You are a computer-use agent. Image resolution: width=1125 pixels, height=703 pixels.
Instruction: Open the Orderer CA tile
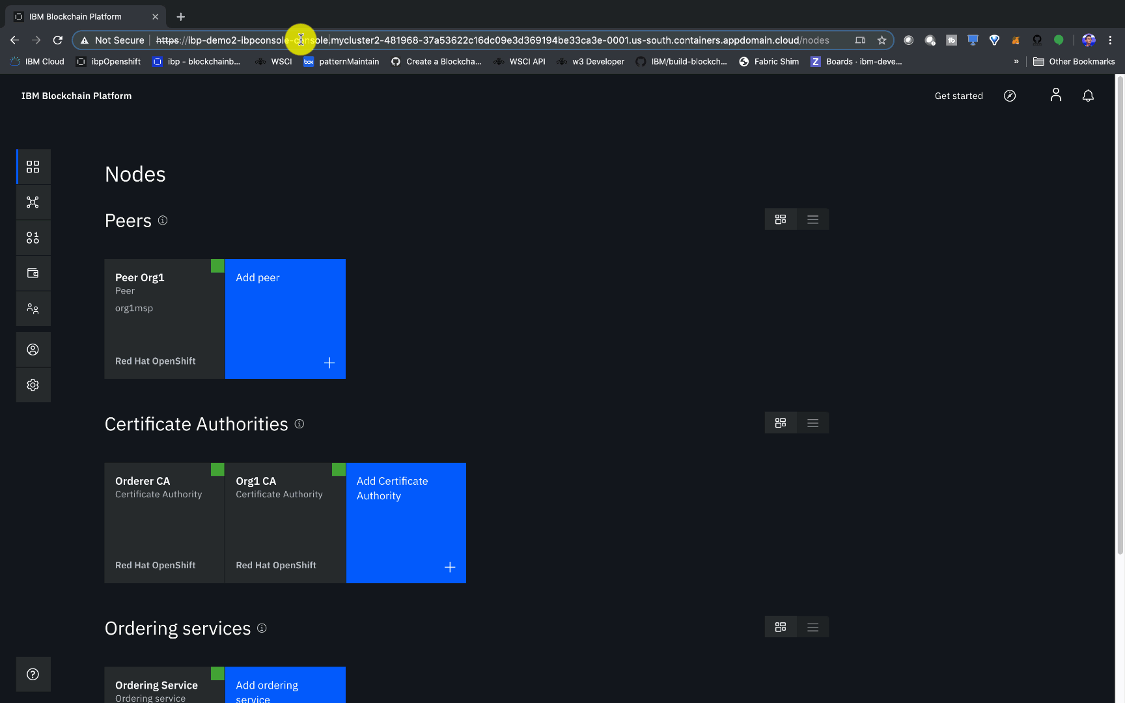click(164, 523)
